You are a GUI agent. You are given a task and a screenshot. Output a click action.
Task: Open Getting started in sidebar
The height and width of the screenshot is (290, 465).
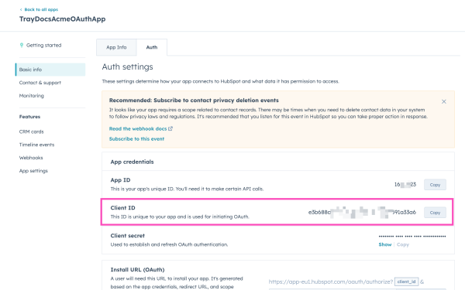(x=43, y=46)
